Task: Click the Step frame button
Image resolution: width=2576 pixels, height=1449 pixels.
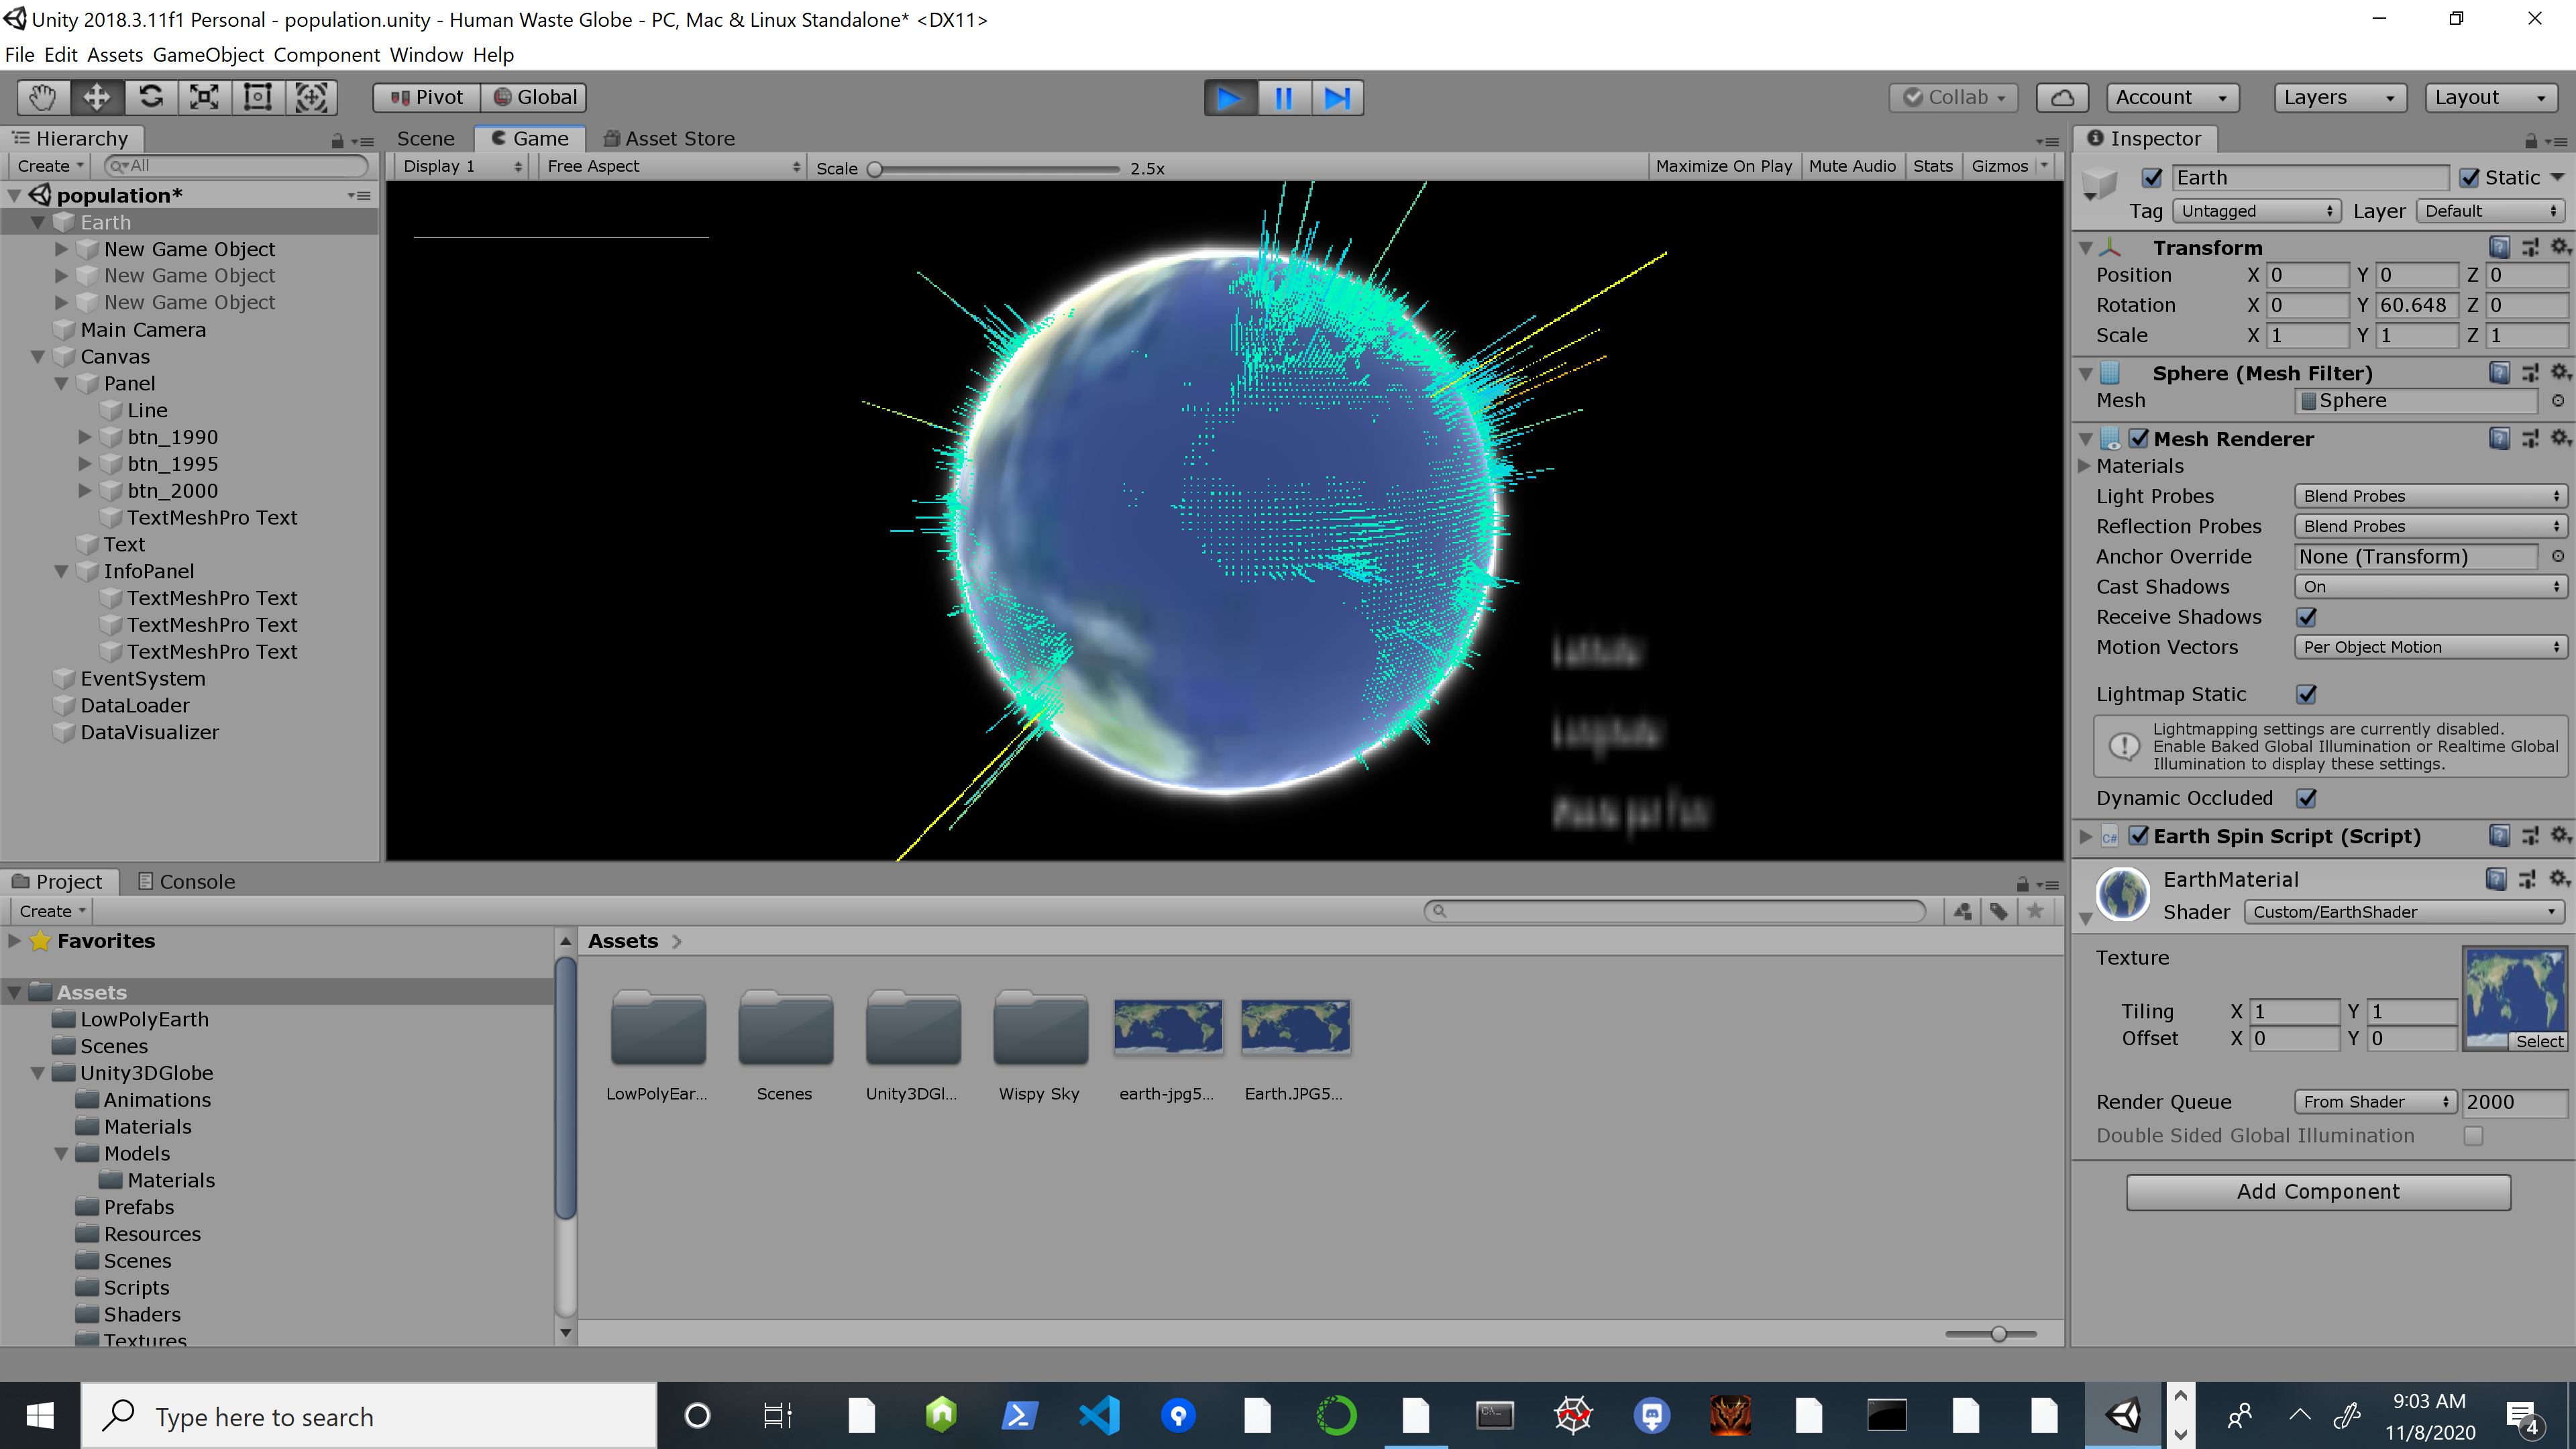Action: pos(1337,98)
